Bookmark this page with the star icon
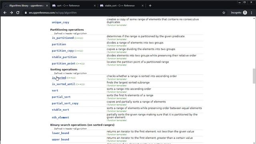 point(224,13)
